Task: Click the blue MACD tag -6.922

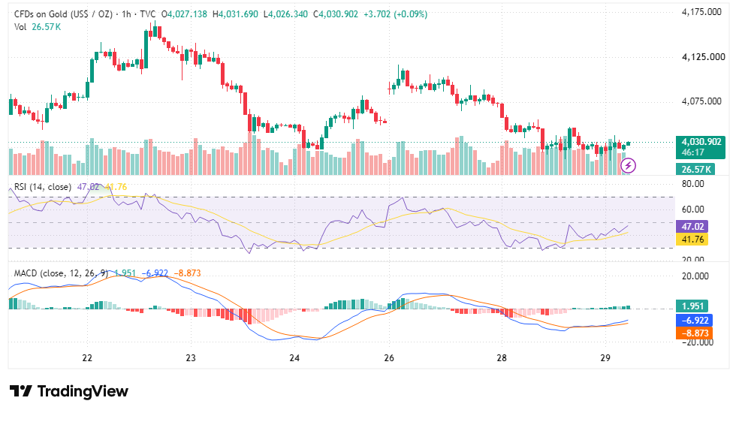Action: tap(694, 320)
